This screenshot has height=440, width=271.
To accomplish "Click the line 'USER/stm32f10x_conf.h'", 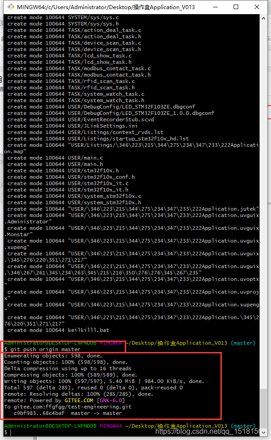I will [x=71, y=177].
